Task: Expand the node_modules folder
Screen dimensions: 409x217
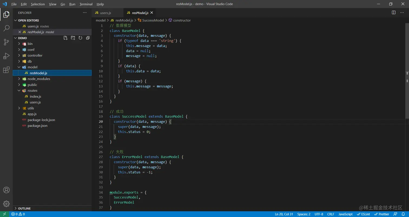Action: coord(39,79)
